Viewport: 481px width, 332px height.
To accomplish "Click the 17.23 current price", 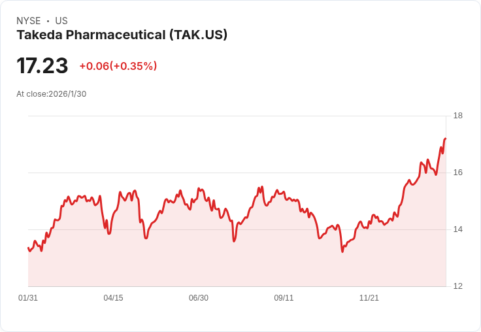I will click(x=42, y=65).
